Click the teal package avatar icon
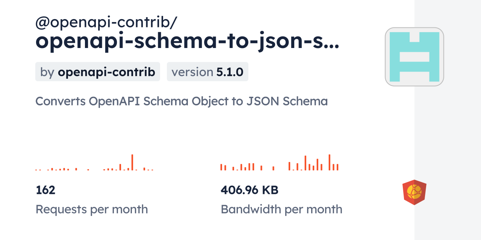Viewport: 481px width, 240px height. pyautogui.click(x=414, y=57)
